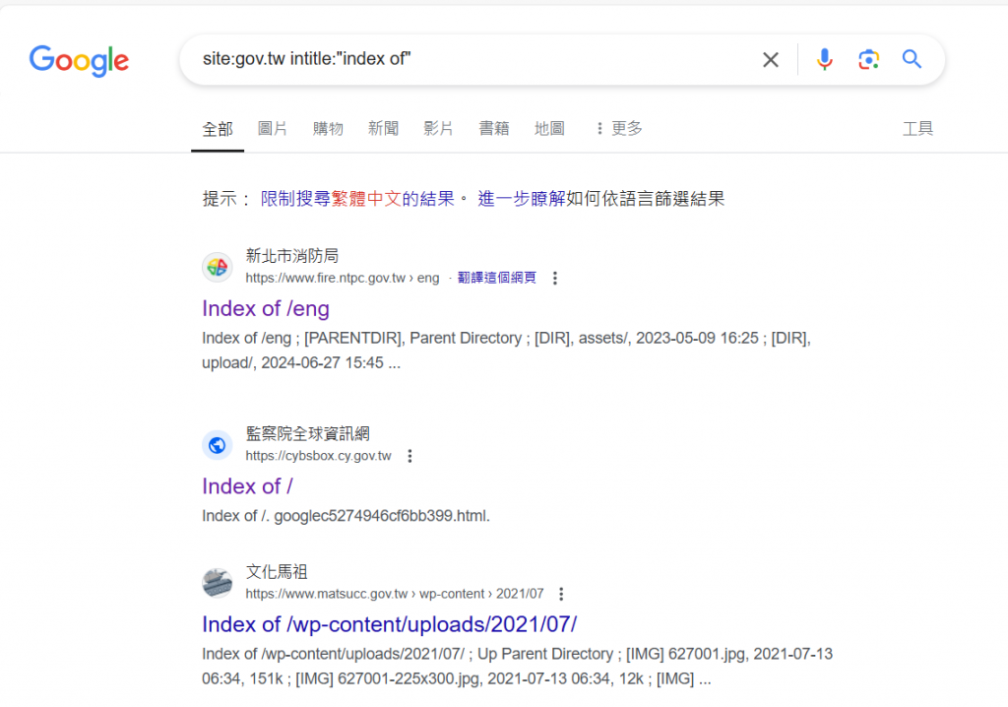Click the Google logo
The height and width of the screenshot is (707, 1008).
(79, 60)
